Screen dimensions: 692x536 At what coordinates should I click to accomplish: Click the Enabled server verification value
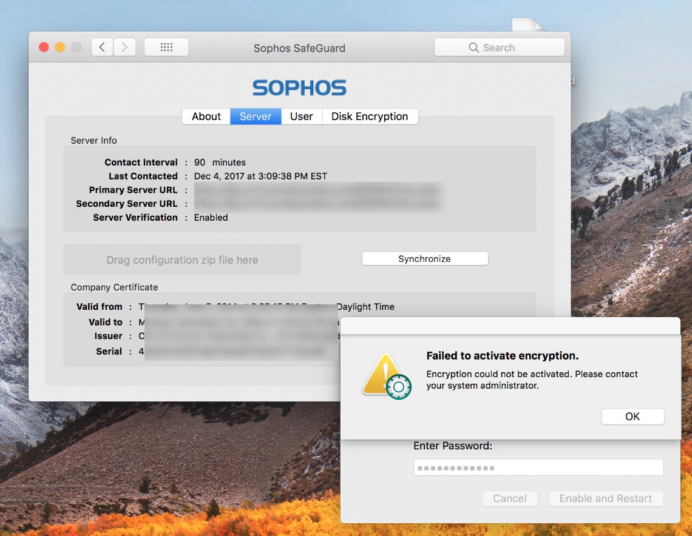coord(211,217)
